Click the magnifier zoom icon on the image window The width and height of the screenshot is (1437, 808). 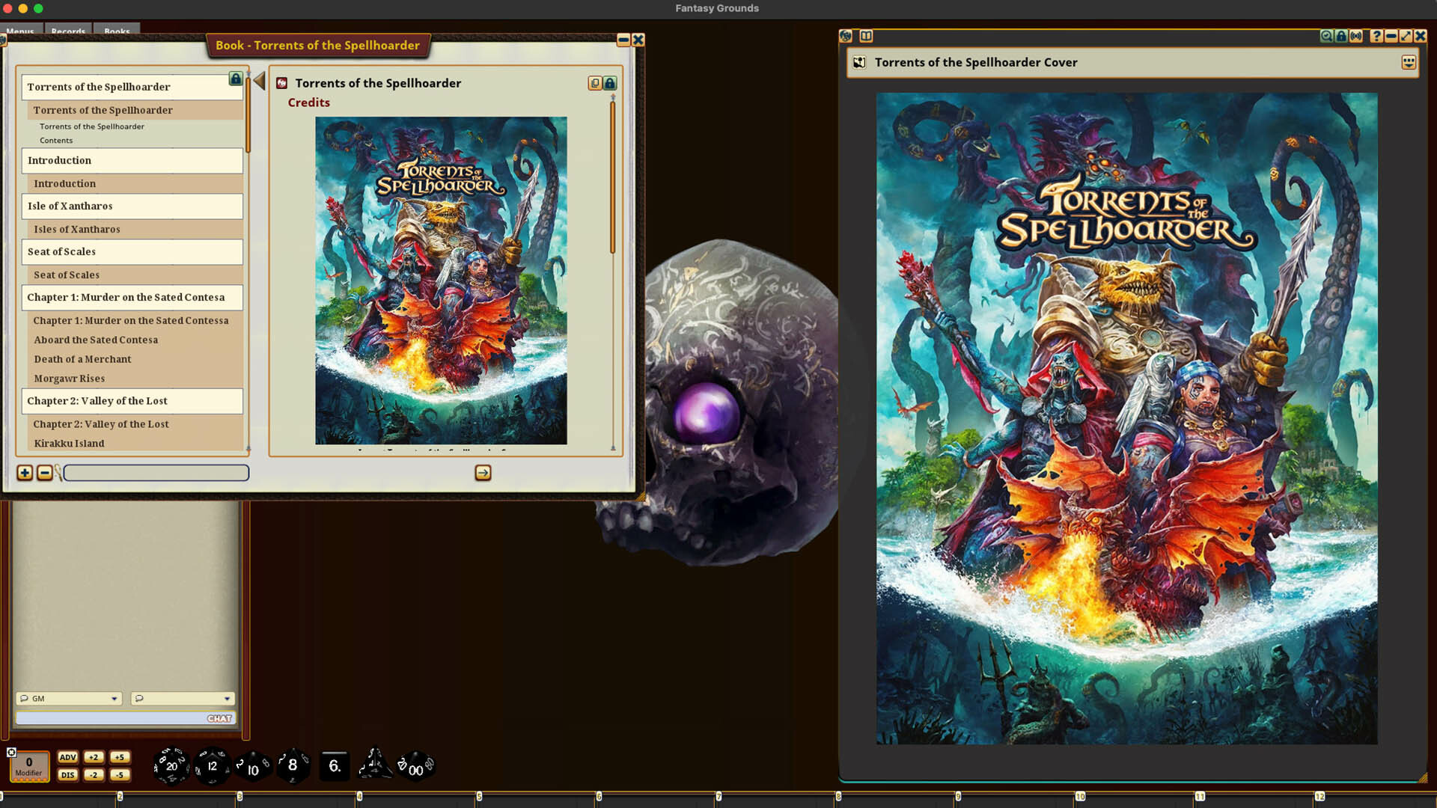pos(1326,36)
